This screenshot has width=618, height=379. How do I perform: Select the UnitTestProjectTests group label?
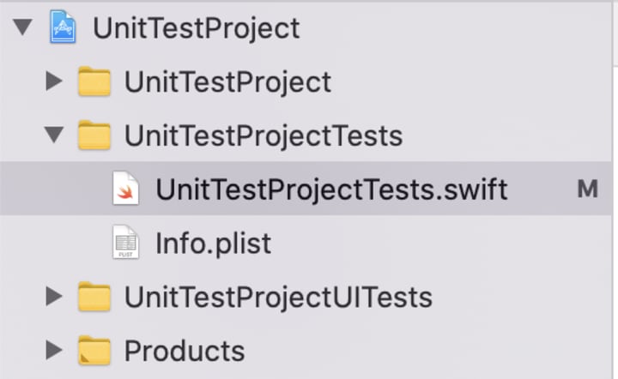click(x=263, y=135)
